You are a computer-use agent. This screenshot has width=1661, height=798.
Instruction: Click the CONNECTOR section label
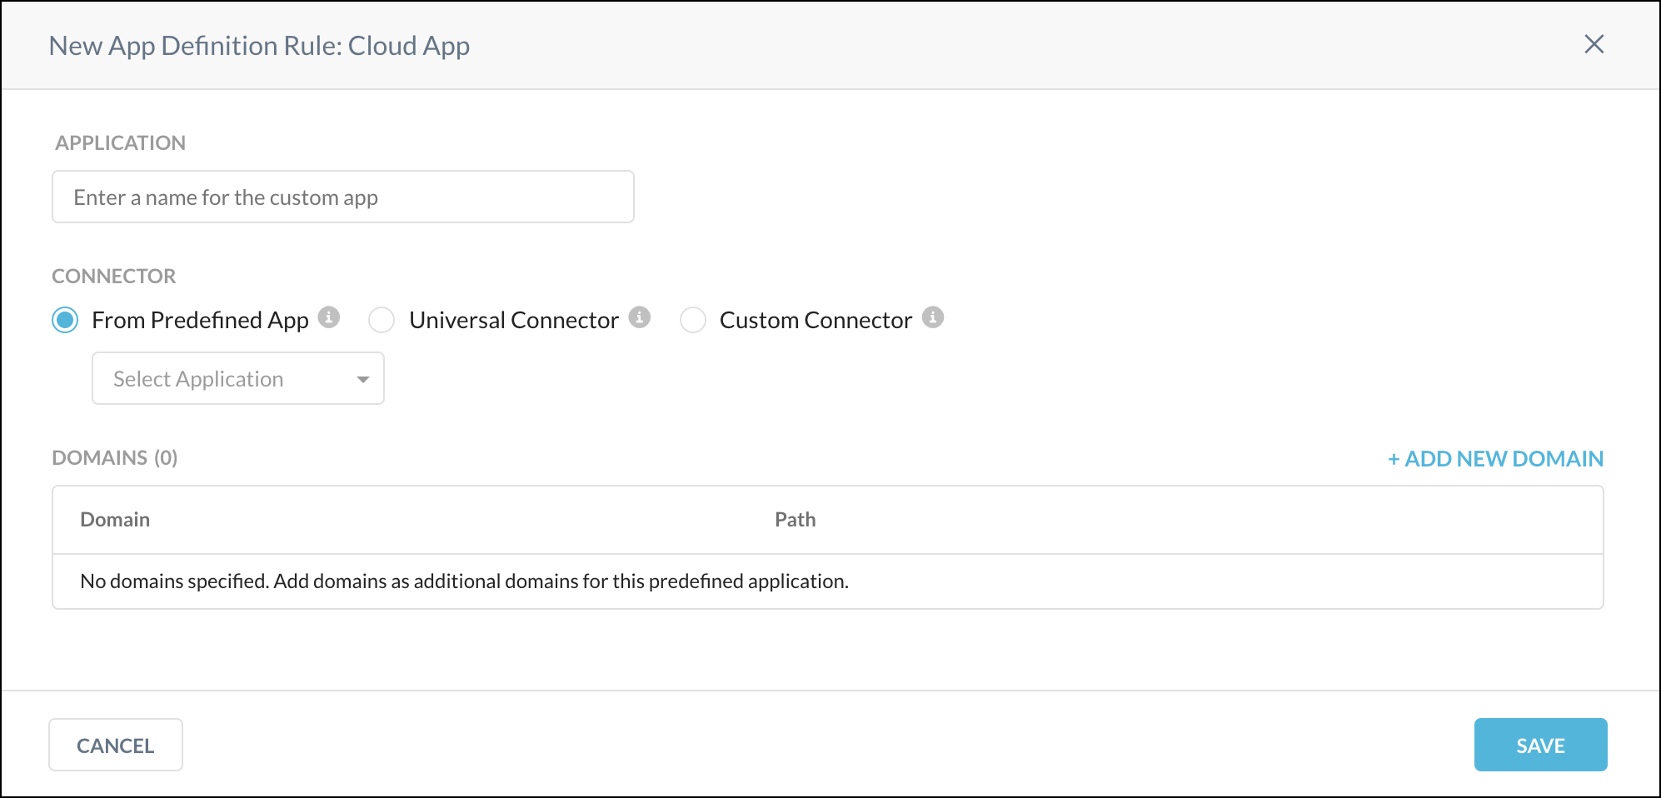point(114,277)
